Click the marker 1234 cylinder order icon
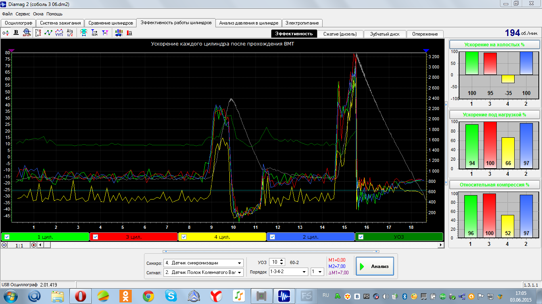The width and height of the screenshot is (542, 304). point(94,33)
